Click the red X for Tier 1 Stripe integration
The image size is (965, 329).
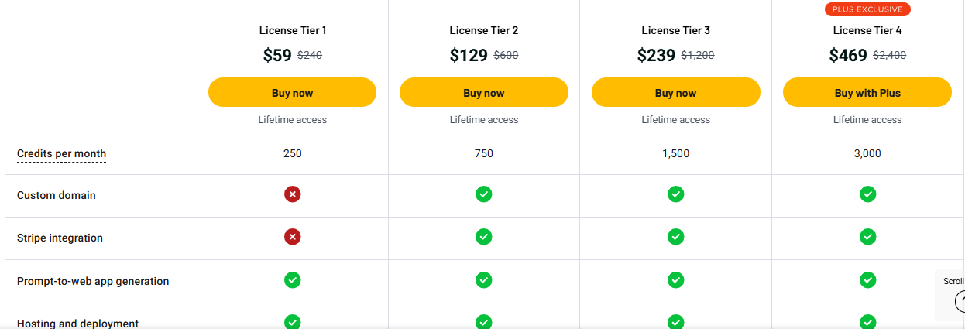click(292, 237)
